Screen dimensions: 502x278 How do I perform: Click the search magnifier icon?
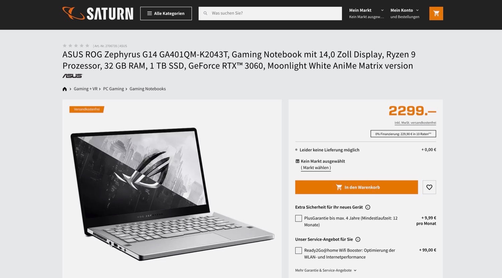[205, 13]
